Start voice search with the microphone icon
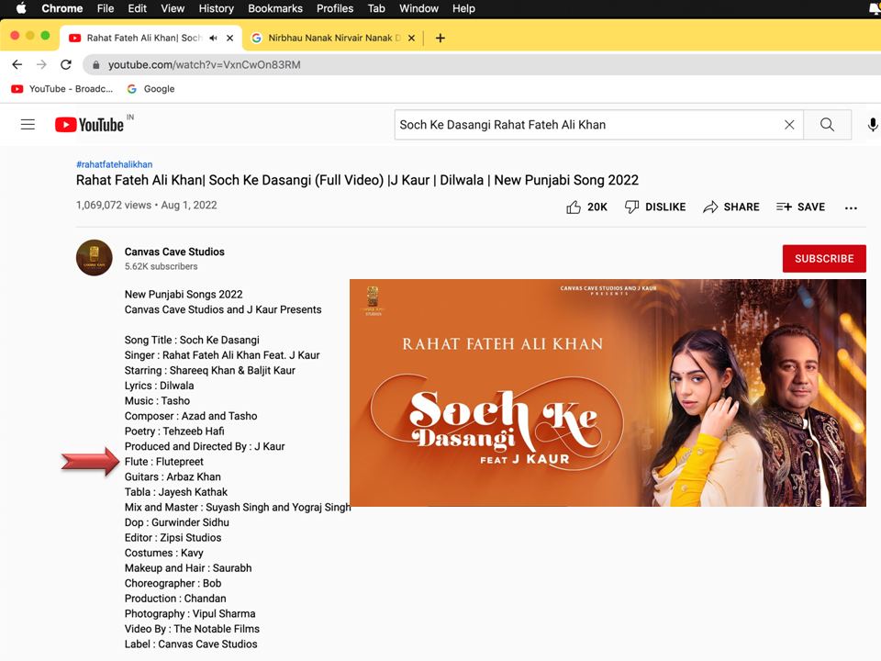Image resolution: width=881 pixels, height=661 pixels. coord(871,125)
